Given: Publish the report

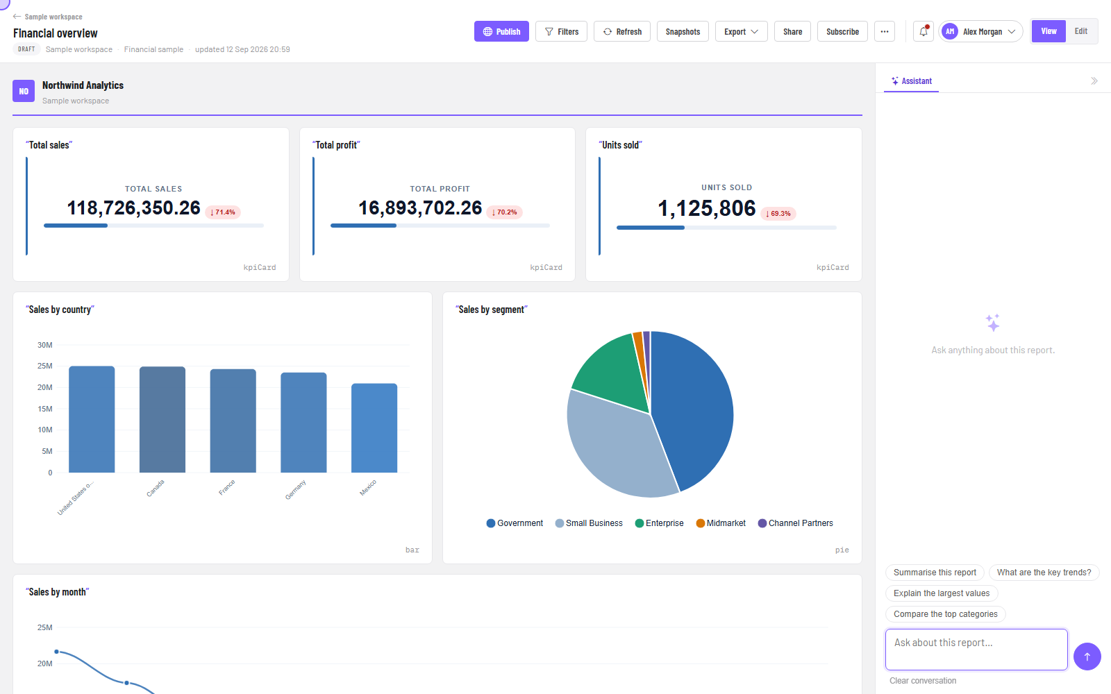Looking at the screenshot, I should [x=501, y=31].
